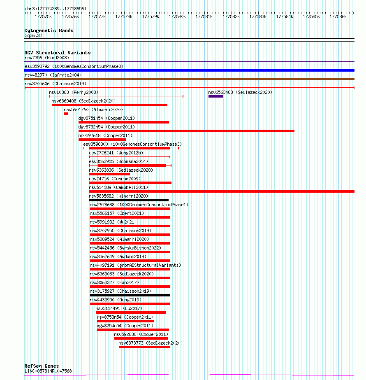Click the nsv7356 (Kidd2008) variant label

(47, 58)
